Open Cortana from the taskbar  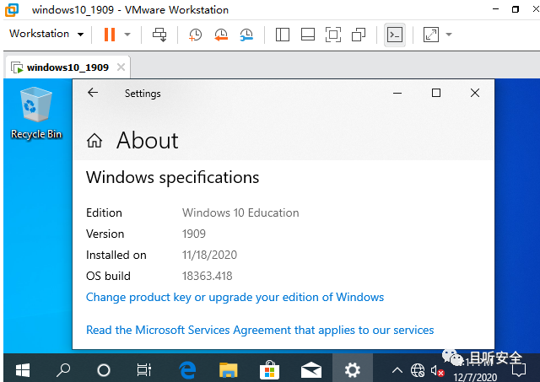click(x=104, y=370)
